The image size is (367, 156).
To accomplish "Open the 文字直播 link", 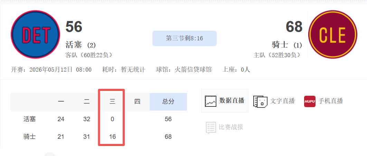I will tap(282, 101).
